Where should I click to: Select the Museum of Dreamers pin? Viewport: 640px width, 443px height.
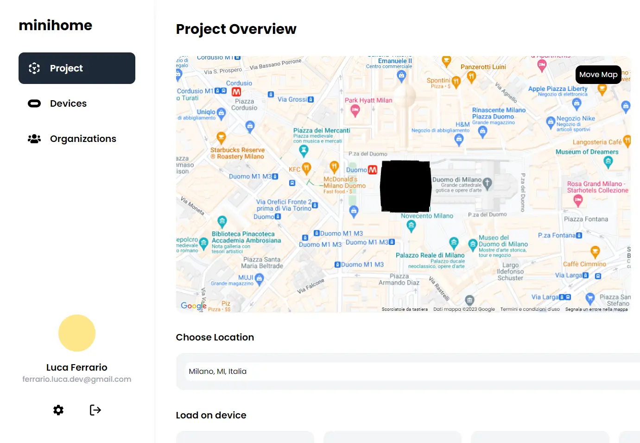[608, 162]
